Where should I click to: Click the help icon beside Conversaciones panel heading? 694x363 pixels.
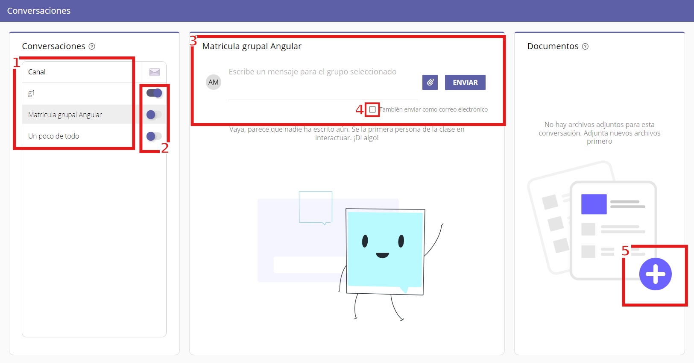coord(92,47)
